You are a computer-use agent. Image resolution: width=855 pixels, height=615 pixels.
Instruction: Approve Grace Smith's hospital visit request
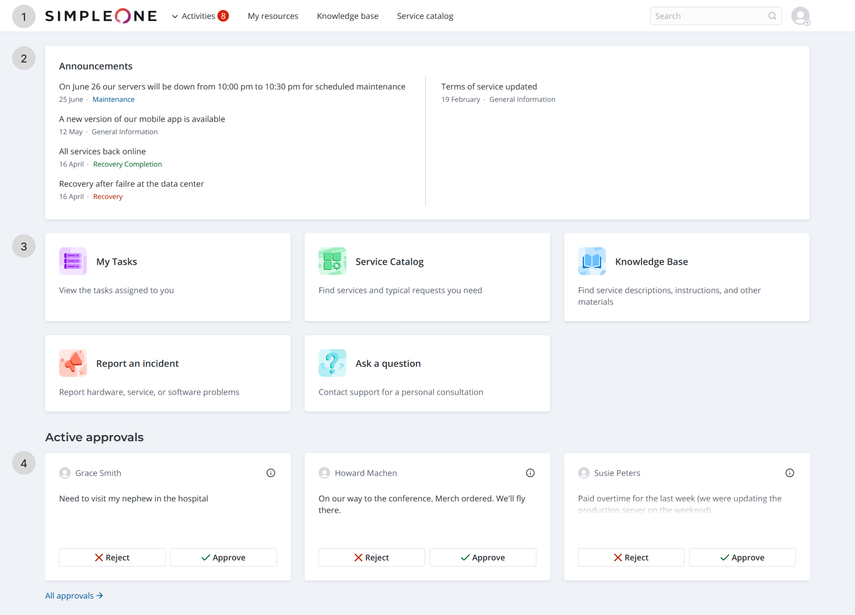pos(223,557)
